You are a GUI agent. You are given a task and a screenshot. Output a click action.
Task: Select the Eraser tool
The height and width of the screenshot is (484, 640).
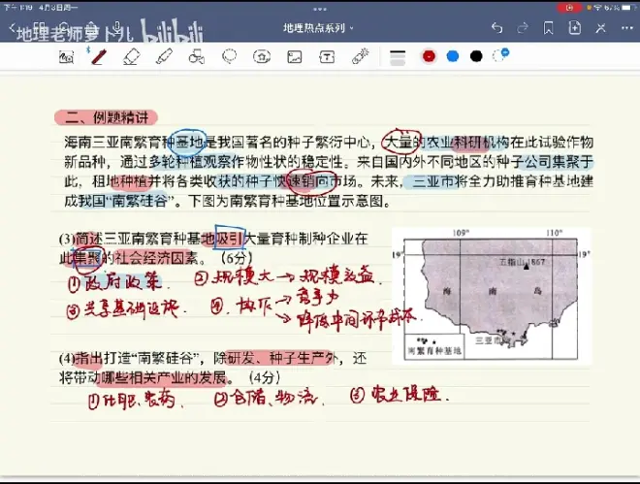pyautogui.click(x=132, y=56)
